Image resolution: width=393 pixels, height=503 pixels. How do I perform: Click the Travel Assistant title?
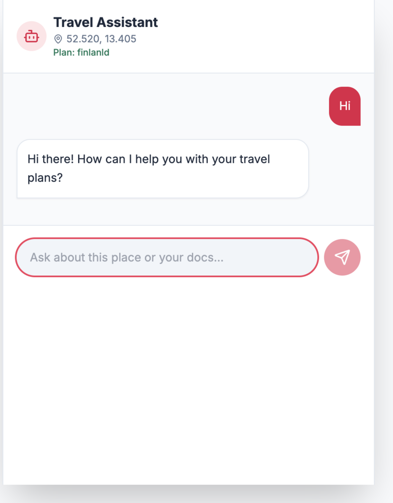[105, 22]
